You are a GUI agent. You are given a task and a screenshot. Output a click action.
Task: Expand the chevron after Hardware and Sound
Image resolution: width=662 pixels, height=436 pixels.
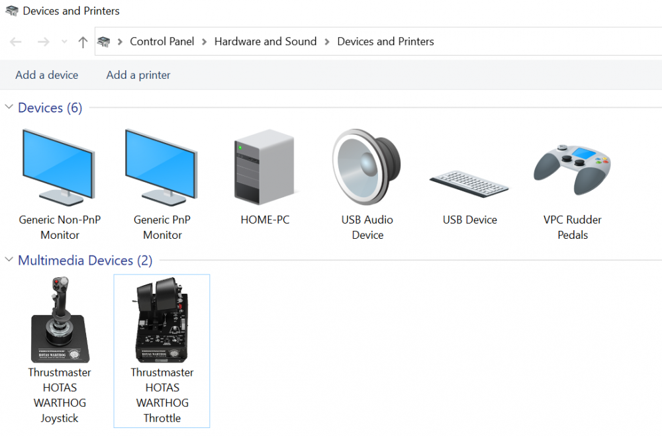click(x=327, y=42)
